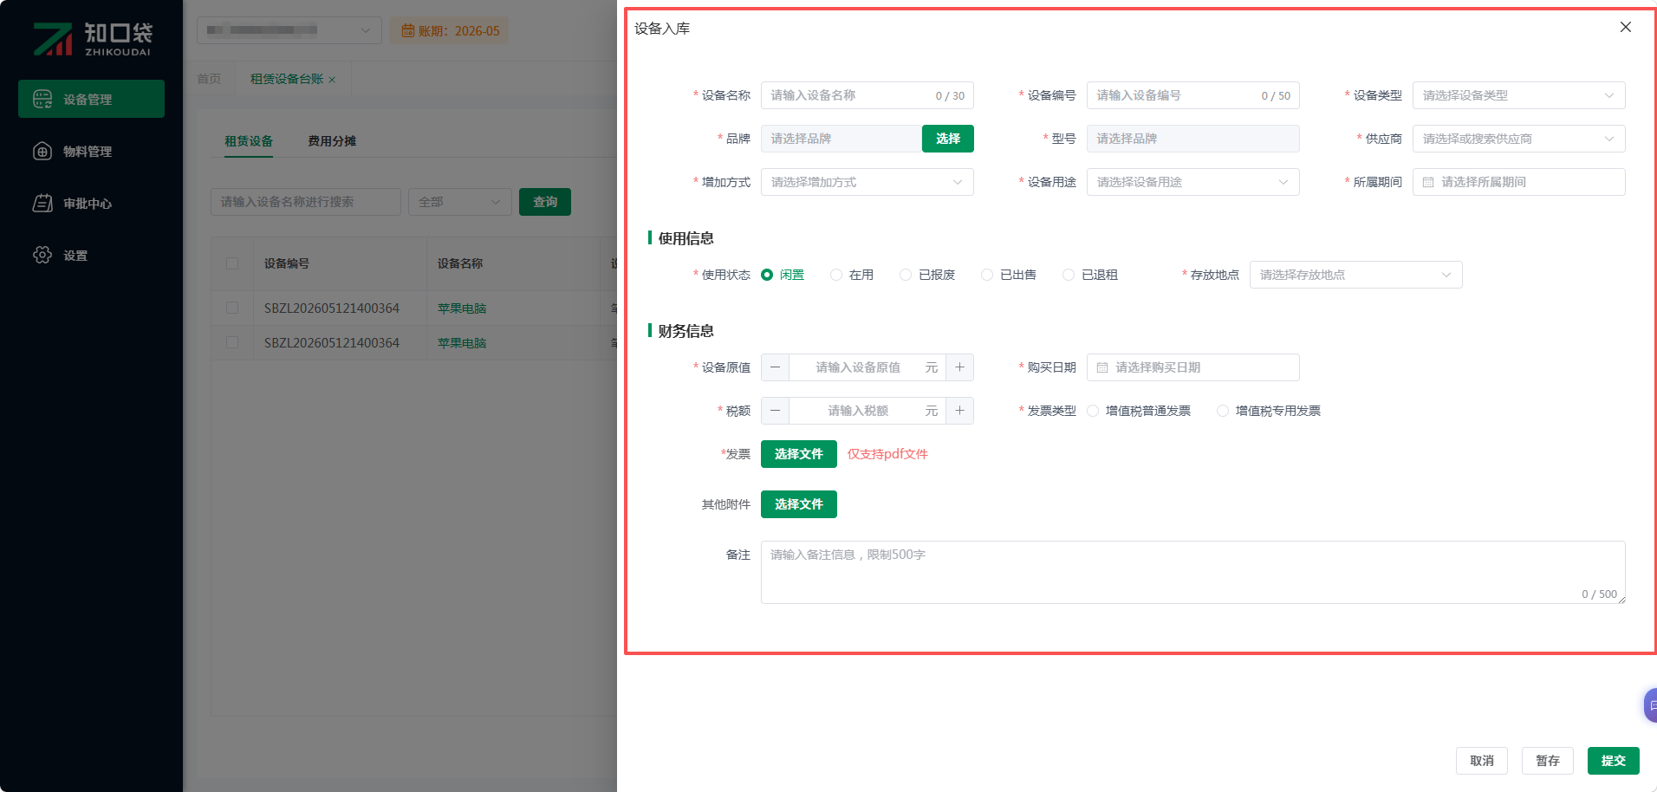Screen dimensions: 1657x792
Task: Click the green 选择 brand button
Action: 947,139
